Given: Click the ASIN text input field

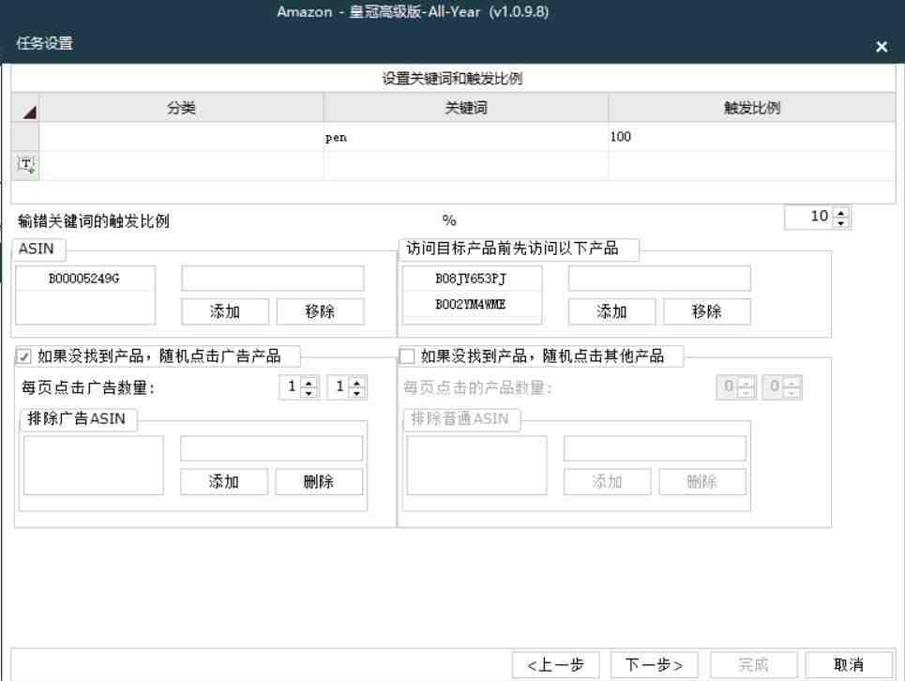Looking at the screenshot, I should click(272, 279).
